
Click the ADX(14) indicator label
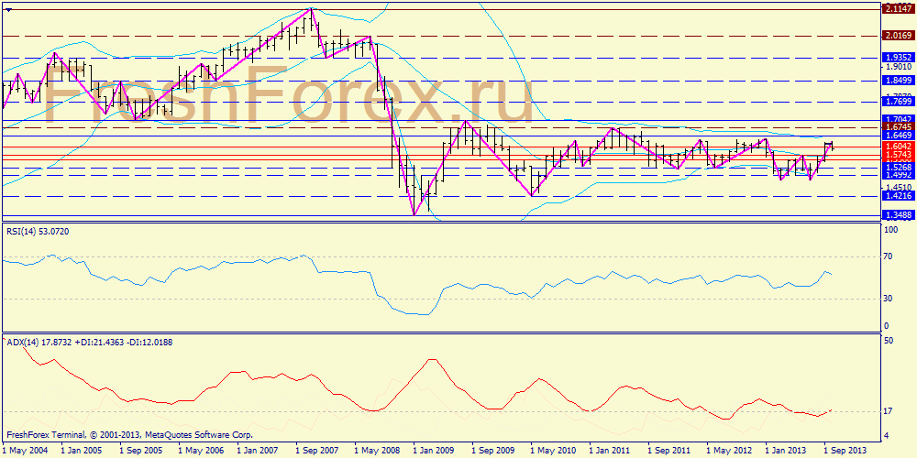[78, 342]
